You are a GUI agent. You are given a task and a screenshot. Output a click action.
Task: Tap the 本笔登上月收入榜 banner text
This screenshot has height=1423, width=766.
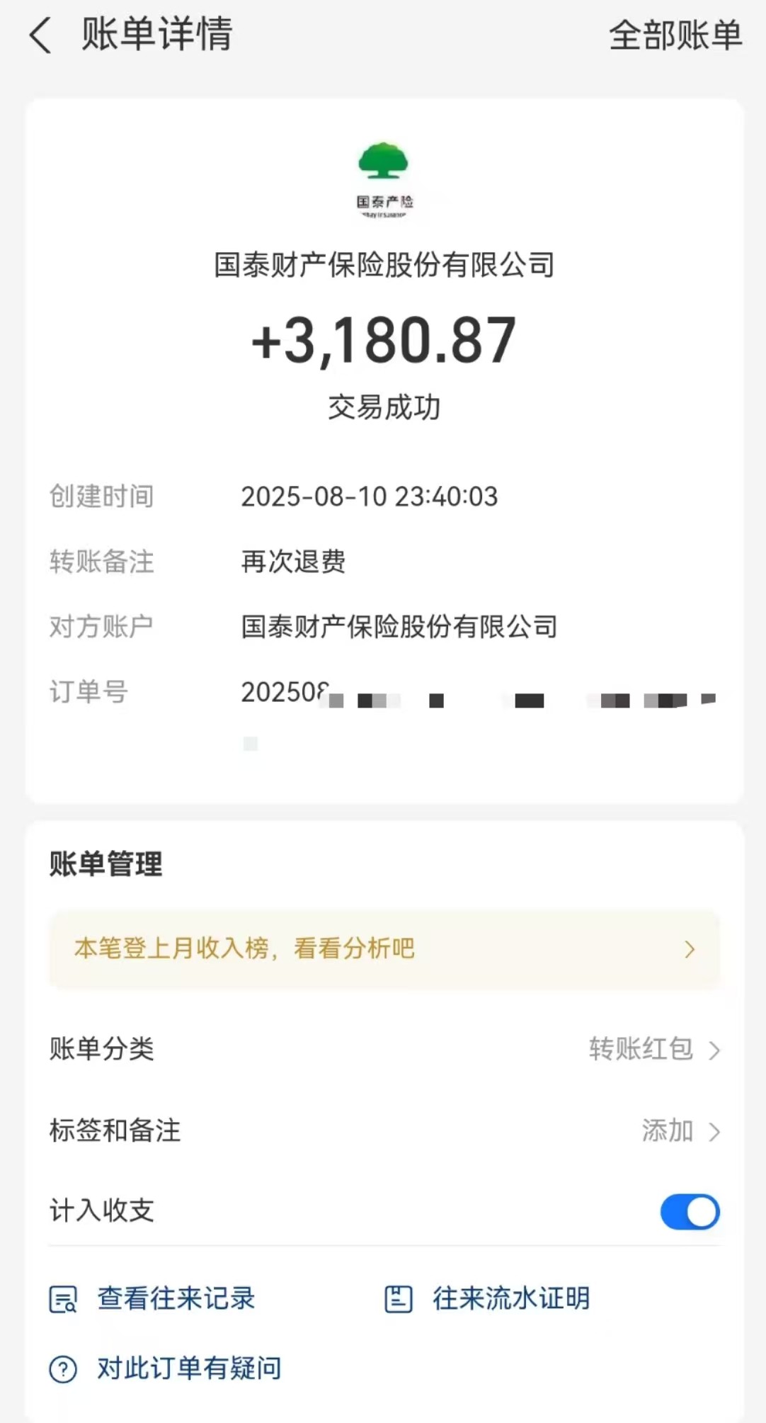tap(244, 948)
